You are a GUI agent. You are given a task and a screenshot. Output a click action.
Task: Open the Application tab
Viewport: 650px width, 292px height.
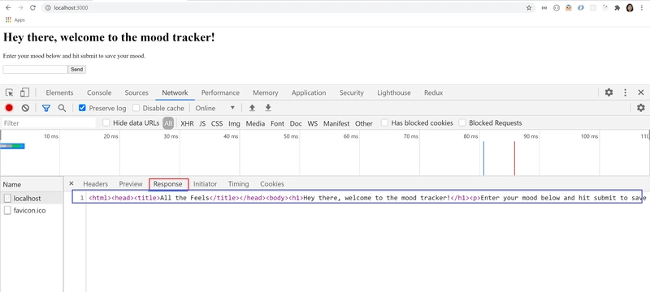[x=309, y=92]
